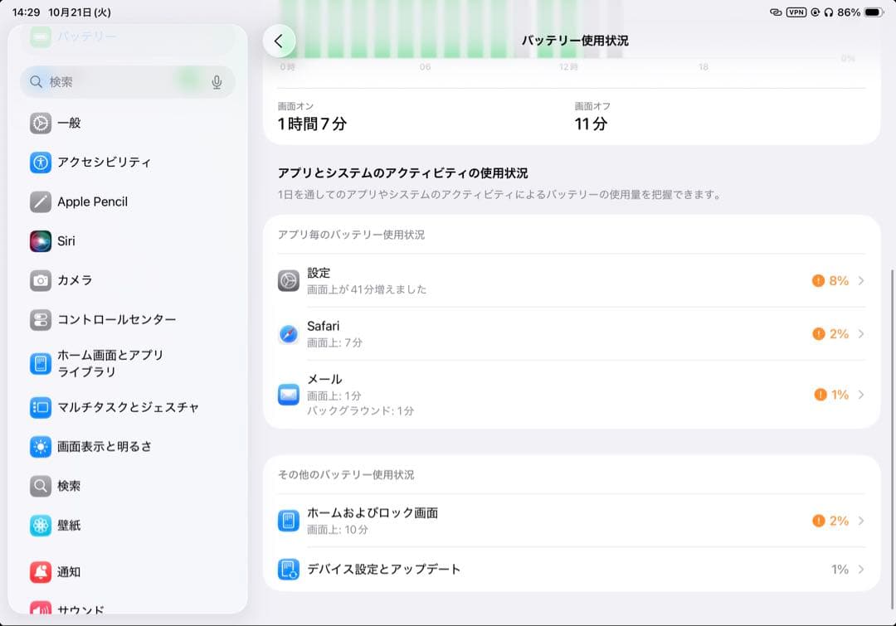Open ホーム画面とアプリライブラリ from the sidebar
The image size is (896, 626).
point(41,365)
